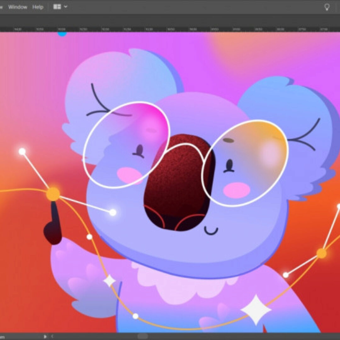Viewport: 340px width, 340px height.
Task: Click the large white four-point sparkle
Action: [x=256, y=310]
